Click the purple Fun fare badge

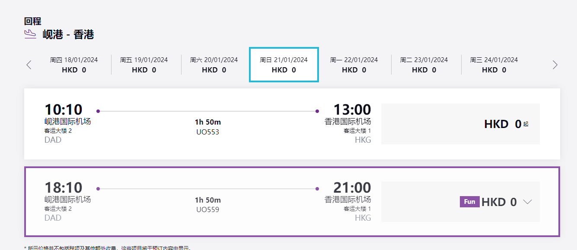click(x=469, y=202)
